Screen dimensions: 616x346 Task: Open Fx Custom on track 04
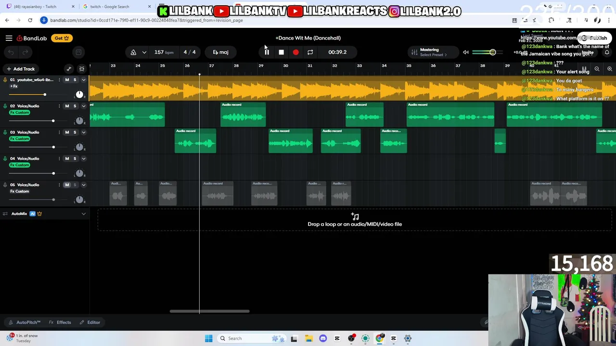pyautogui.click(x=20, y=165)
